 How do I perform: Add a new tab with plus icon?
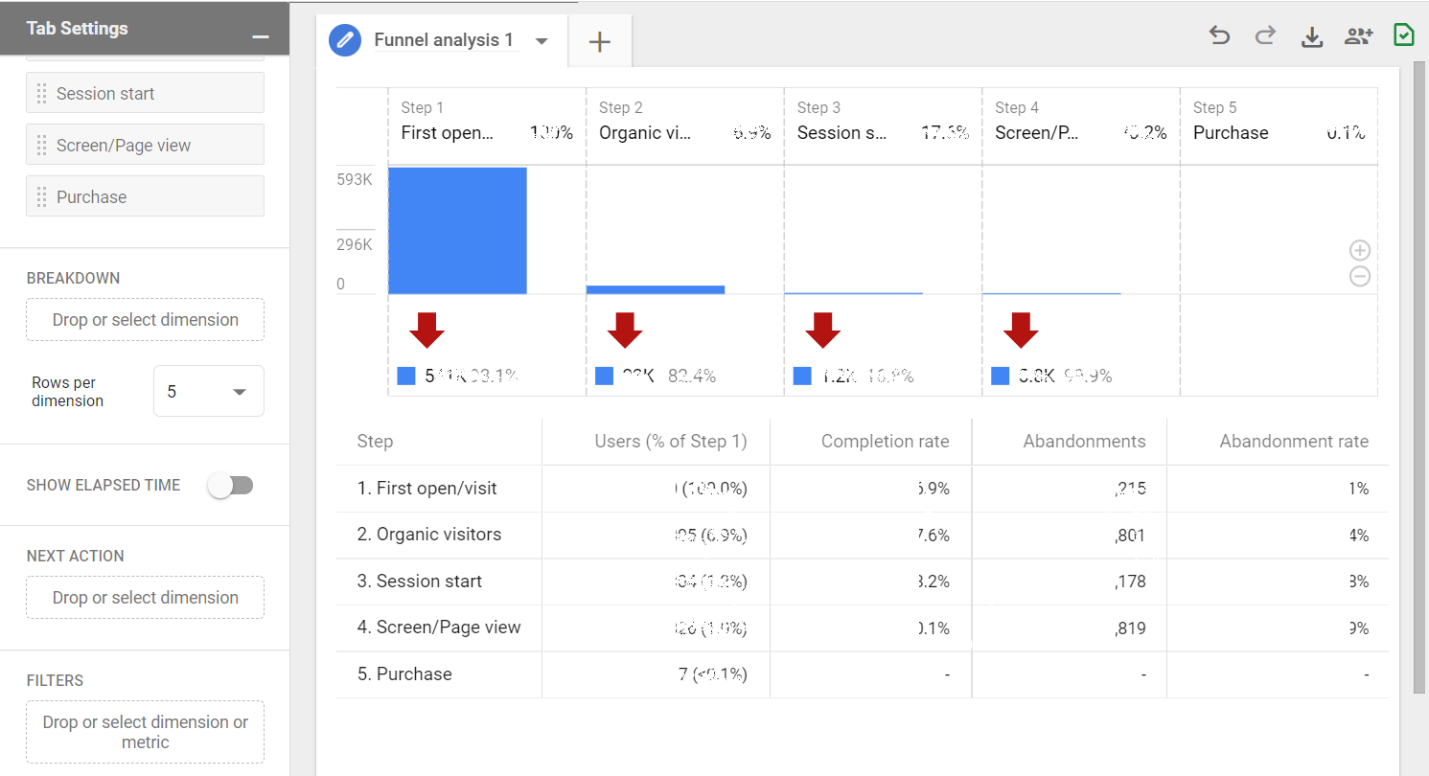[599, 41]
